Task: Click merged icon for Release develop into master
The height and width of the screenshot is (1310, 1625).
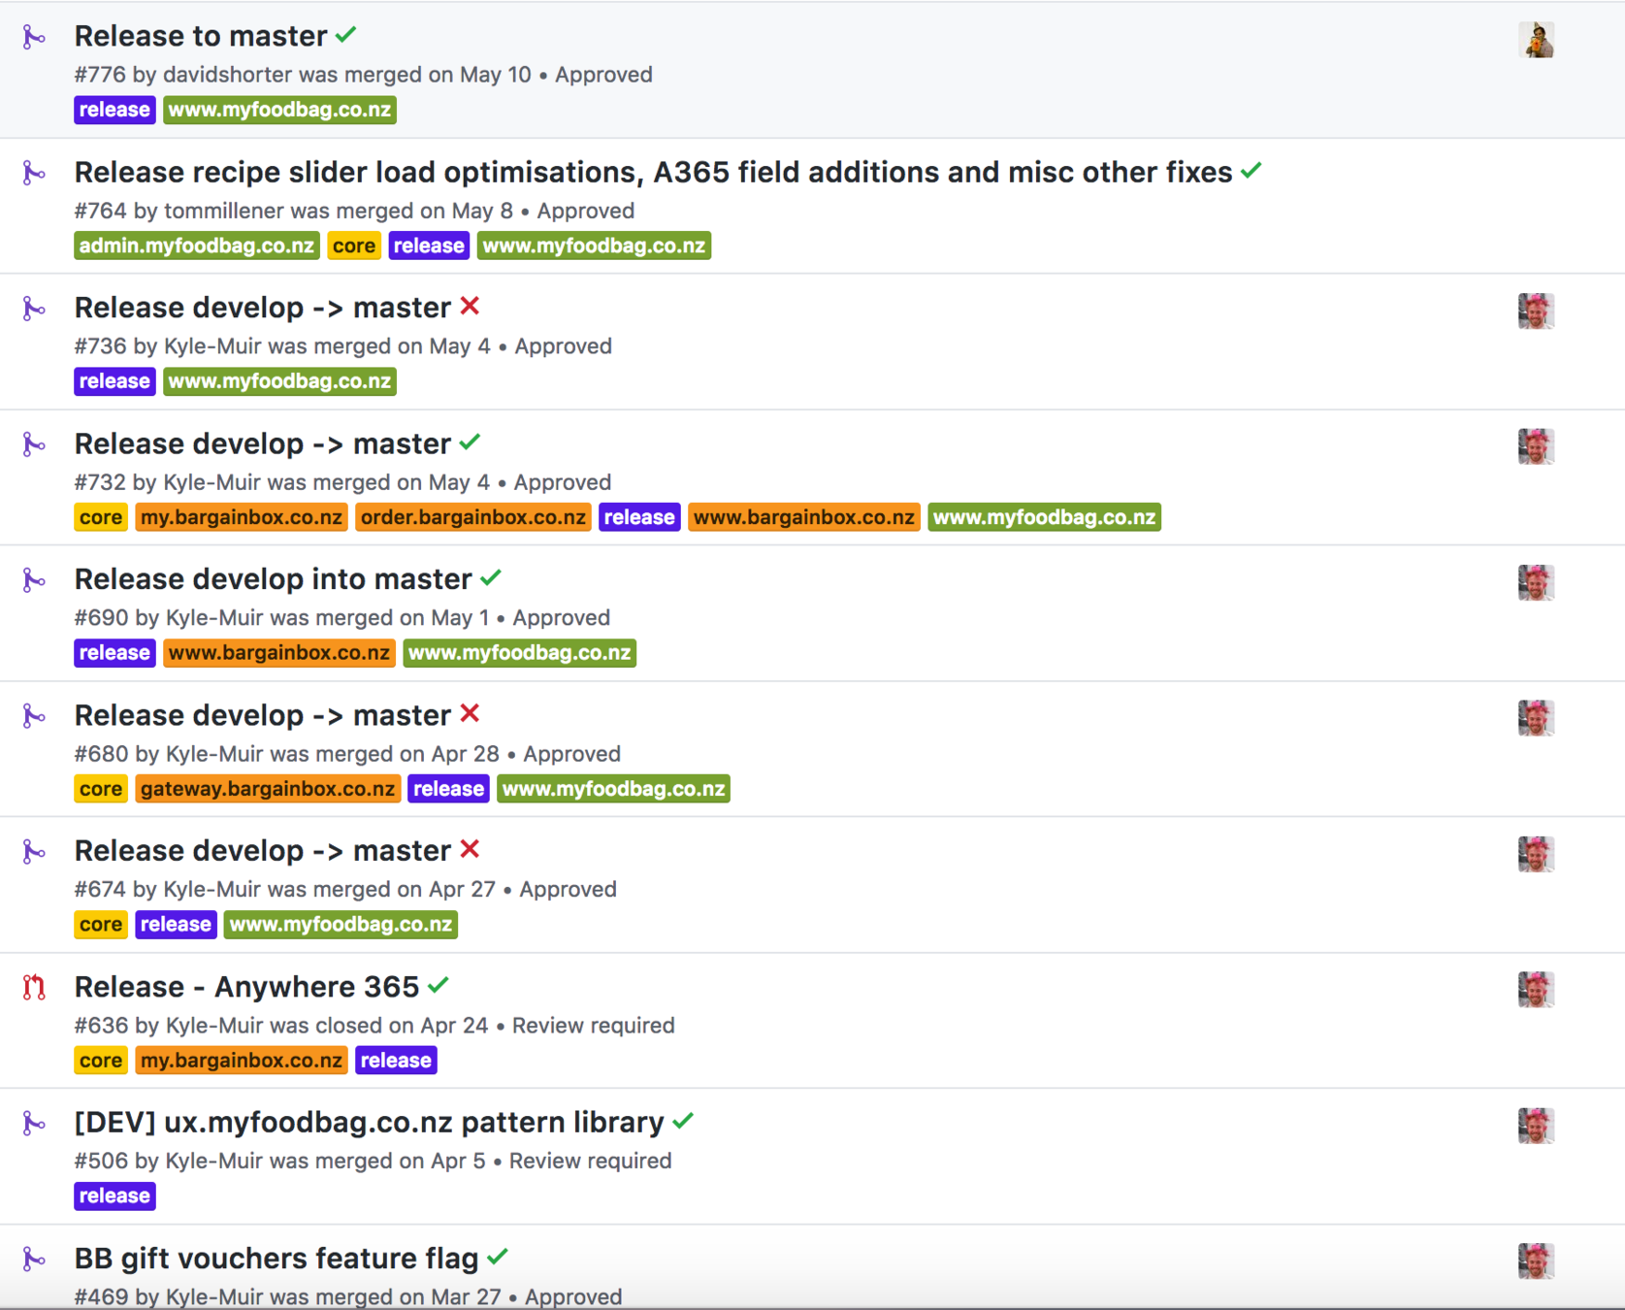Action: click(34, 581)
